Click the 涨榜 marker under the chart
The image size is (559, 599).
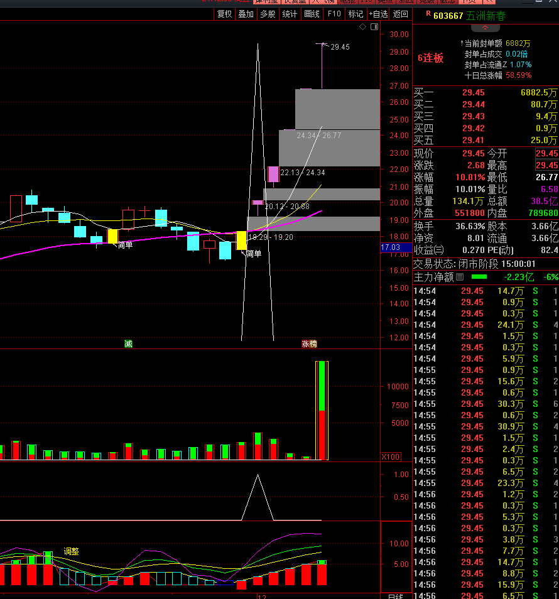coord(309,344)
